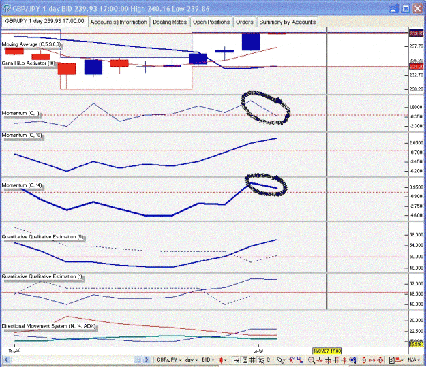Open the N/A dropdown in toolbar

click(x=414, y=360)
